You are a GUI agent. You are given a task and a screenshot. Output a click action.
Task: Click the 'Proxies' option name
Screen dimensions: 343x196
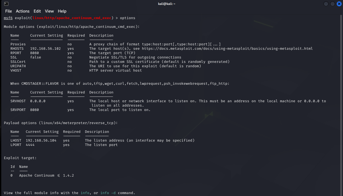pos(18,44)
